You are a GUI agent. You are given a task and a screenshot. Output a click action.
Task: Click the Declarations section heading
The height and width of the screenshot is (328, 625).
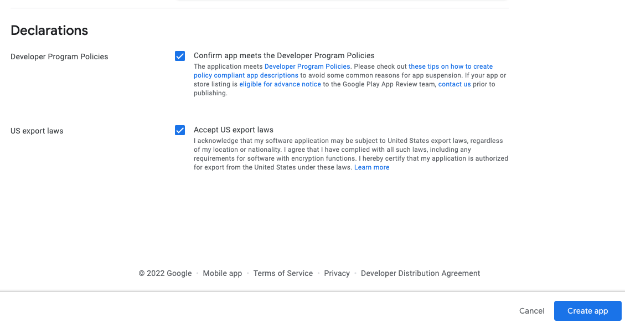point(49,30)
